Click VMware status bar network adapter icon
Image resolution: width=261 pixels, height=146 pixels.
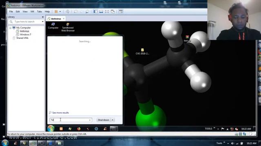coord(244,134)
